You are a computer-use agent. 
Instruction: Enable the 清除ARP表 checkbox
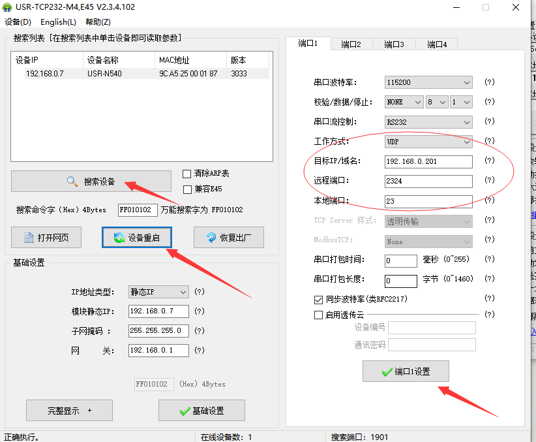(x=187, y=174)
